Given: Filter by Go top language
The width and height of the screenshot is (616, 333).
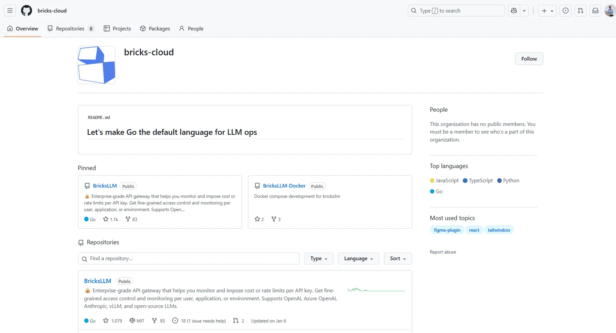Looking at the screenshot, I should tap(436, 191).
